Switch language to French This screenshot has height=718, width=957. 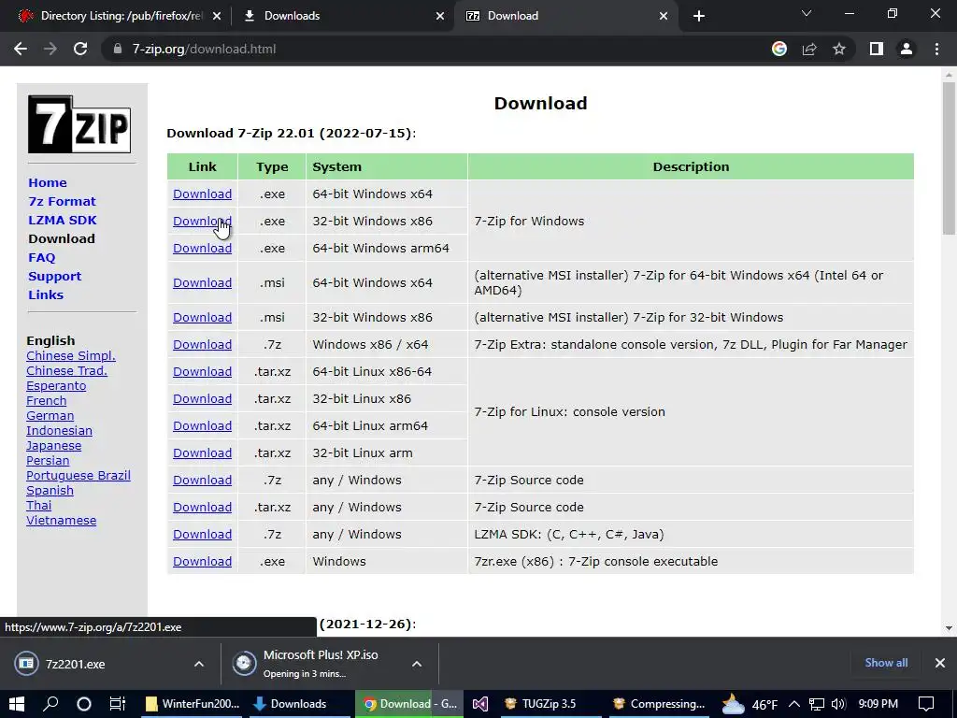47,400
